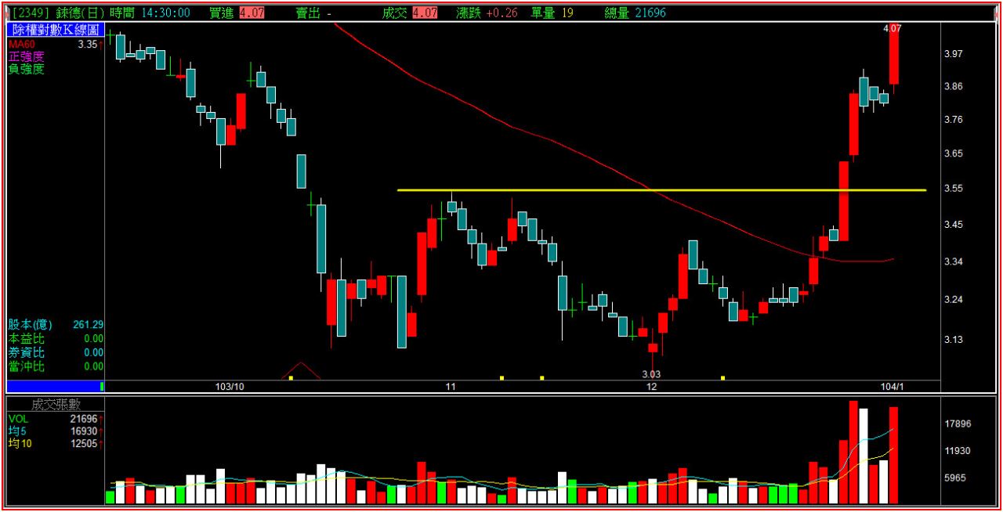Image resolution: width=1003 pixels, height=512 pixels.
Task: Click the 103/10 date marker on time axis
Action: pos(230,387)
